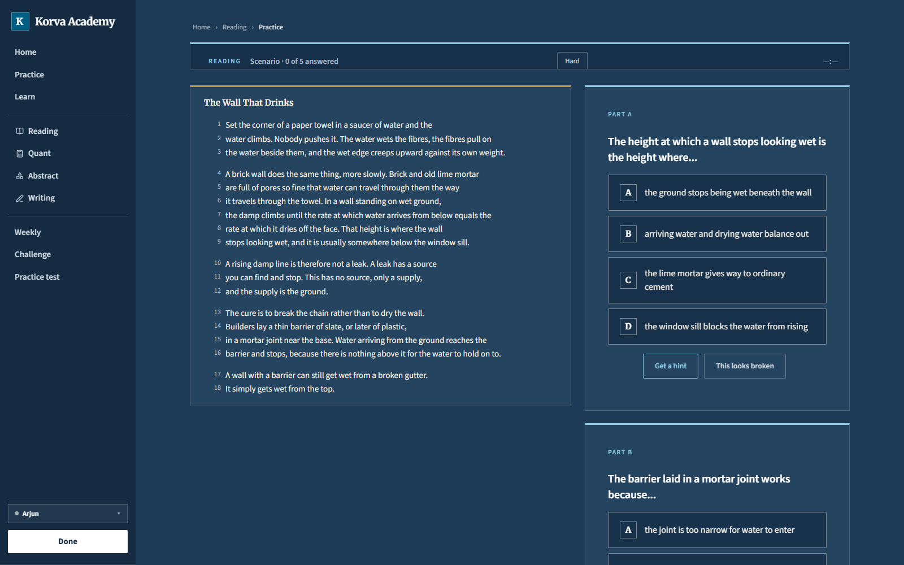Open the Arjun user dropdown

(x=68, y=514)
